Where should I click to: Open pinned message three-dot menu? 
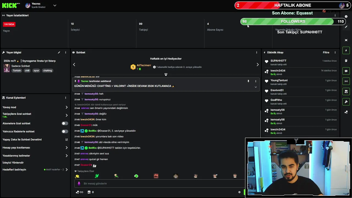click(x=255, y=81)
